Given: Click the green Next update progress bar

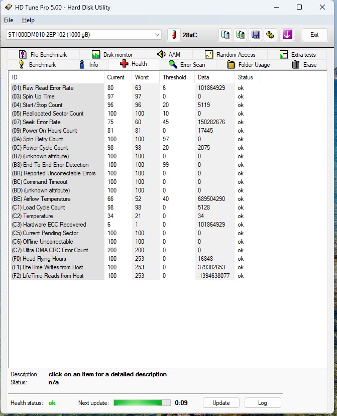Looking at the screenshot, I should (x=142, y=403).
